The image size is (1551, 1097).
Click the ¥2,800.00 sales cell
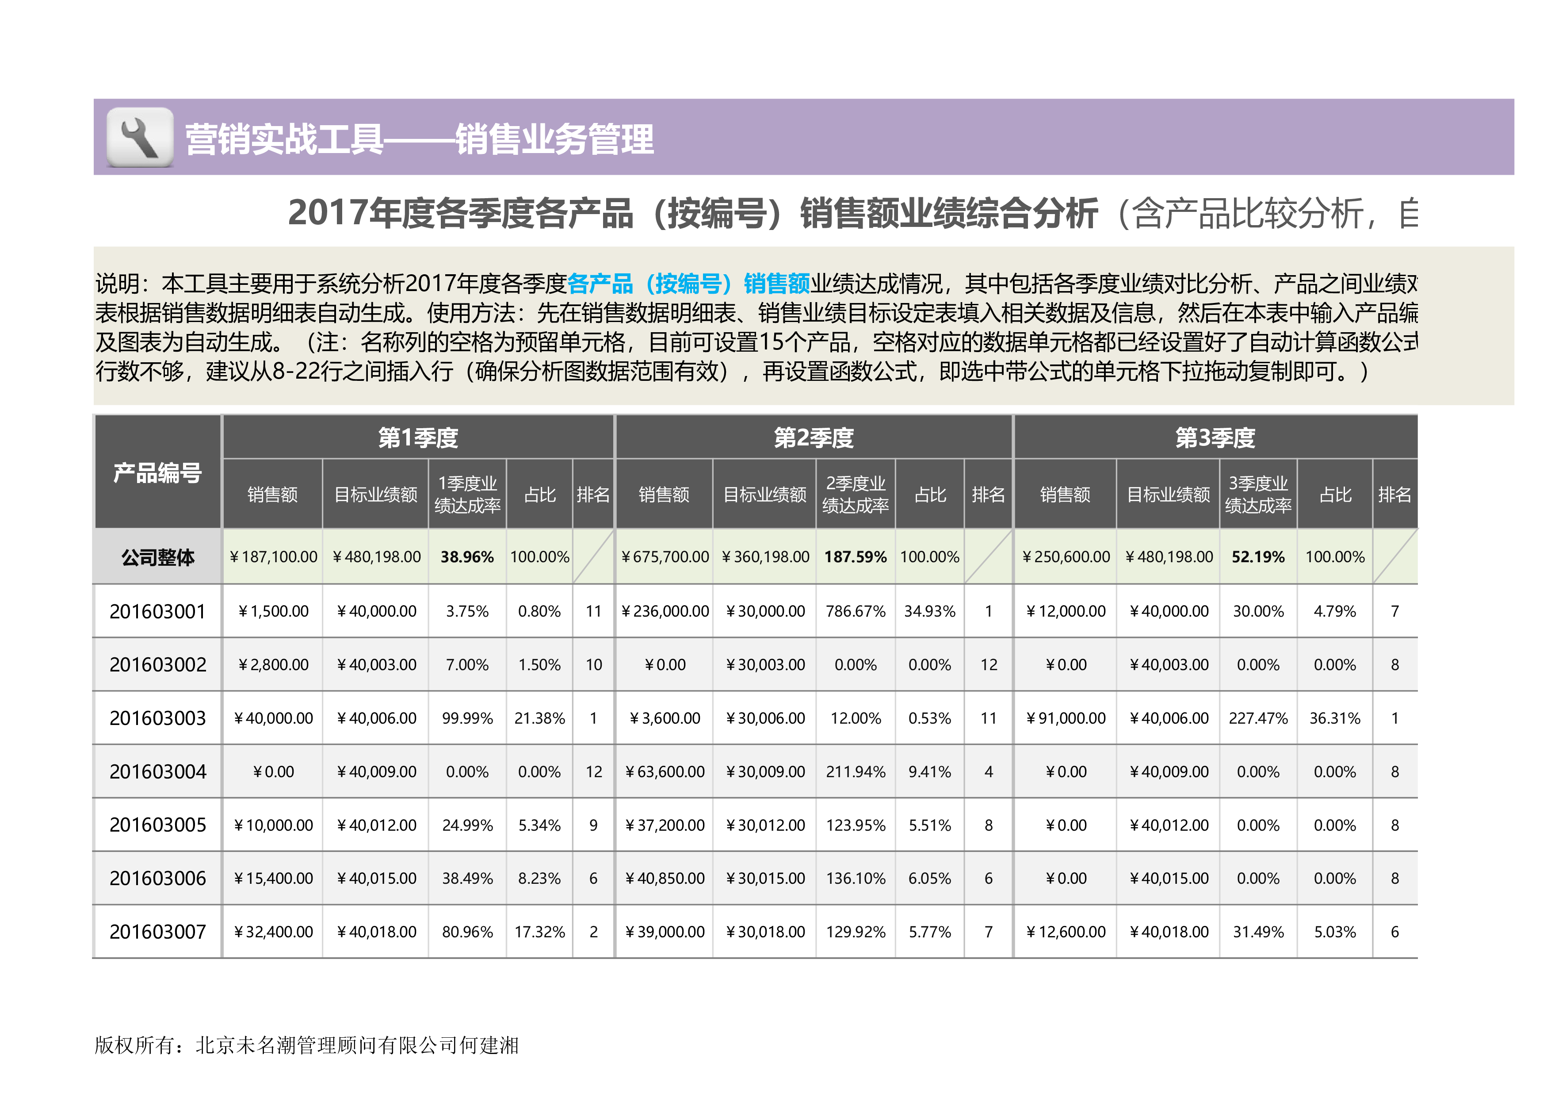(x=273, y=664)
